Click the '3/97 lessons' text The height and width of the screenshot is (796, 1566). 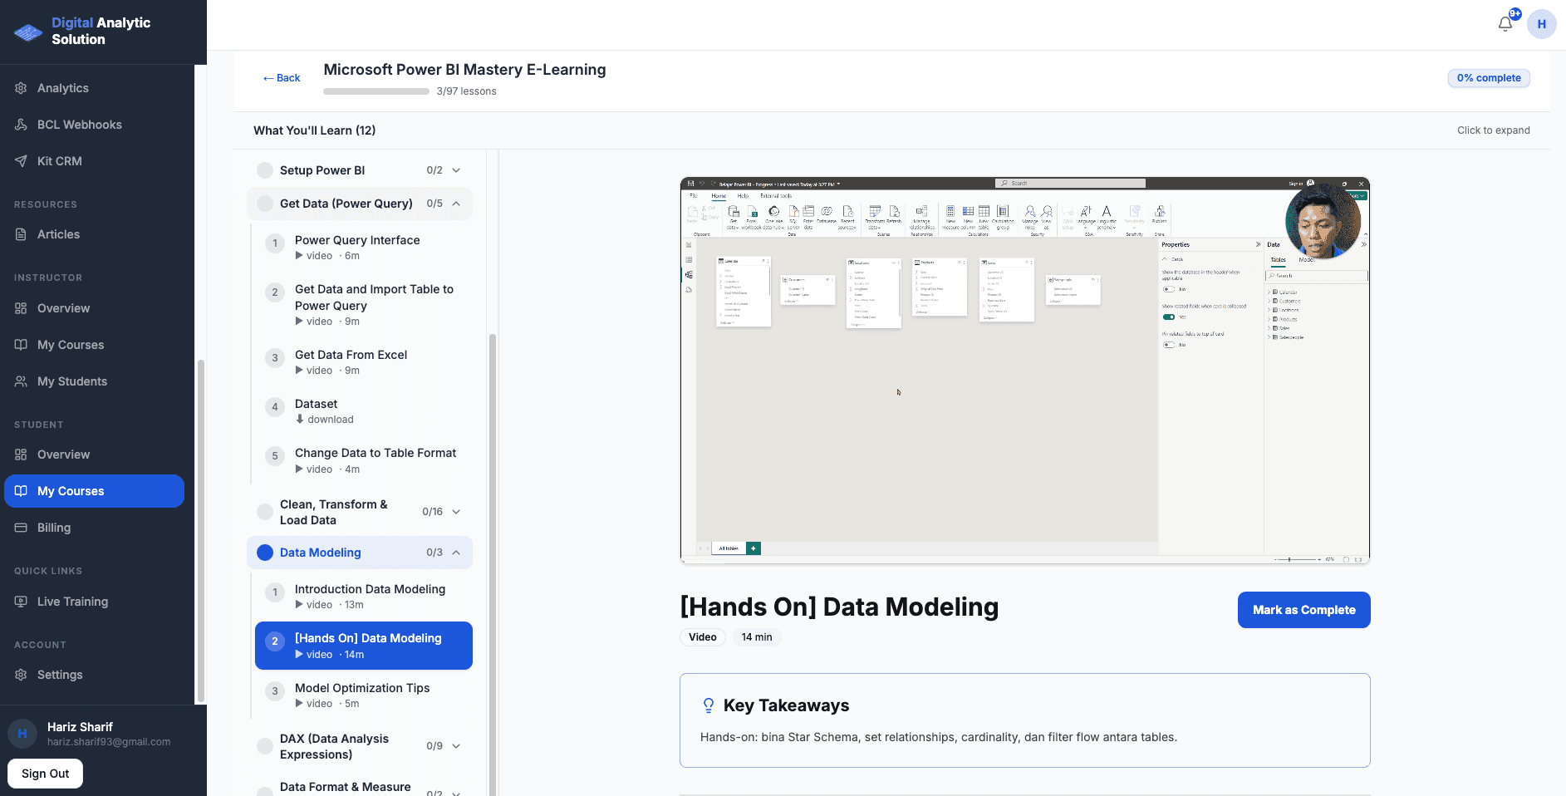point(466,91)
